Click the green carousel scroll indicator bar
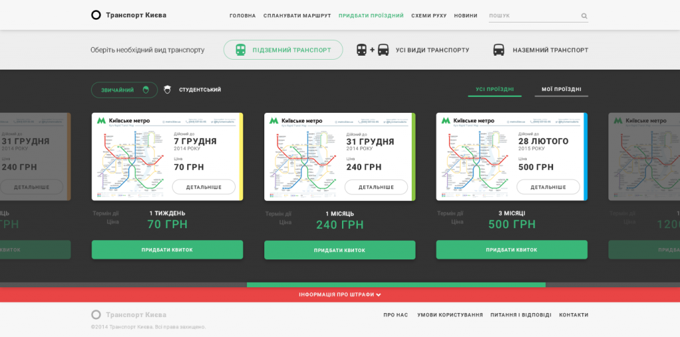The width and height of the screenshot is (680, 337). [396, 285]
